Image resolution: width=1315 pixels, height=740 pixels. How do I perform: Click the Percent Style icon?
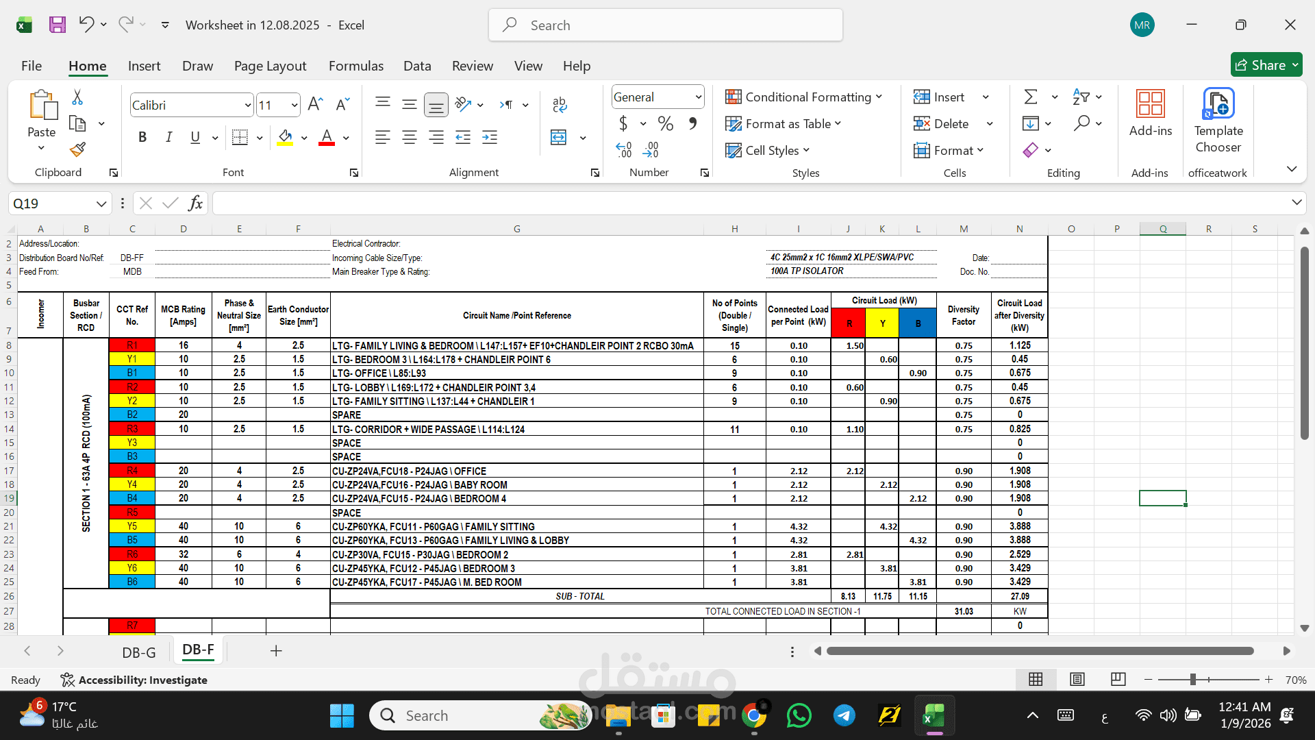[665, 123]
